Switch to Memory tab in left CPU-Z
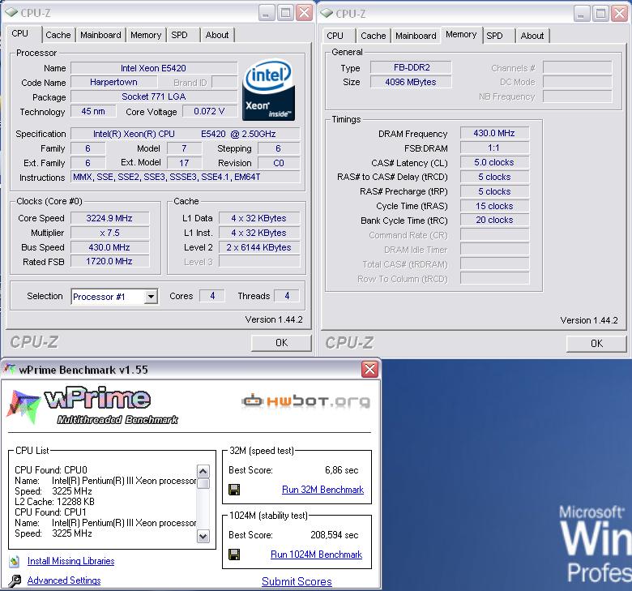Viewport: 632px width, 591px height. coord(146,35)
